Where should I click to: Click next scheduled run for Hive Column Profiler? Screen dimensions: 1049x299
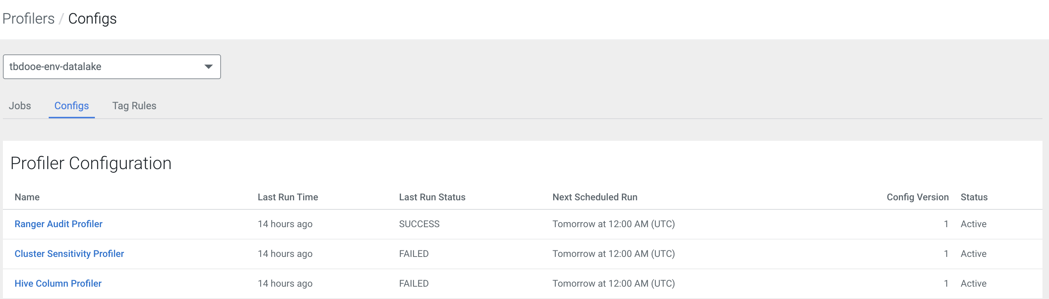[613, 283]
